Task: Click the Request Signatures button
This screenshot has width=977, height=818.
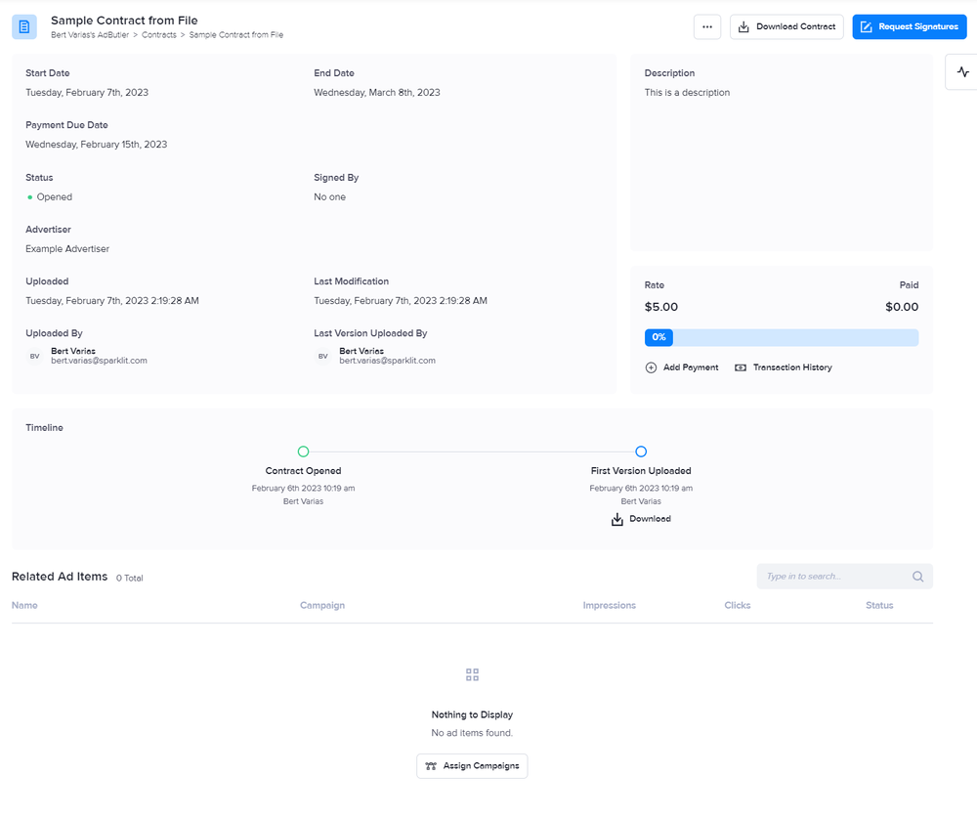Action: coord(909,26)
